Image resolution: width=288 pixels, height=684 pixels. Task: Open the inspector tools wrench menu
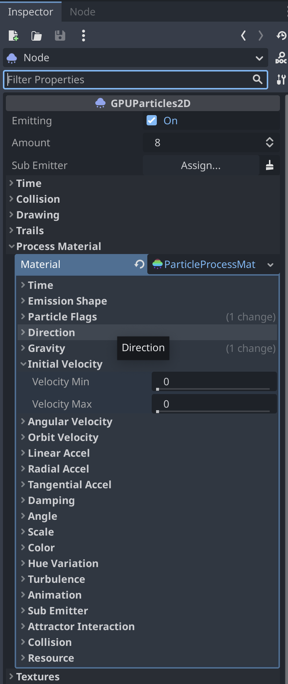click(281, 80)
